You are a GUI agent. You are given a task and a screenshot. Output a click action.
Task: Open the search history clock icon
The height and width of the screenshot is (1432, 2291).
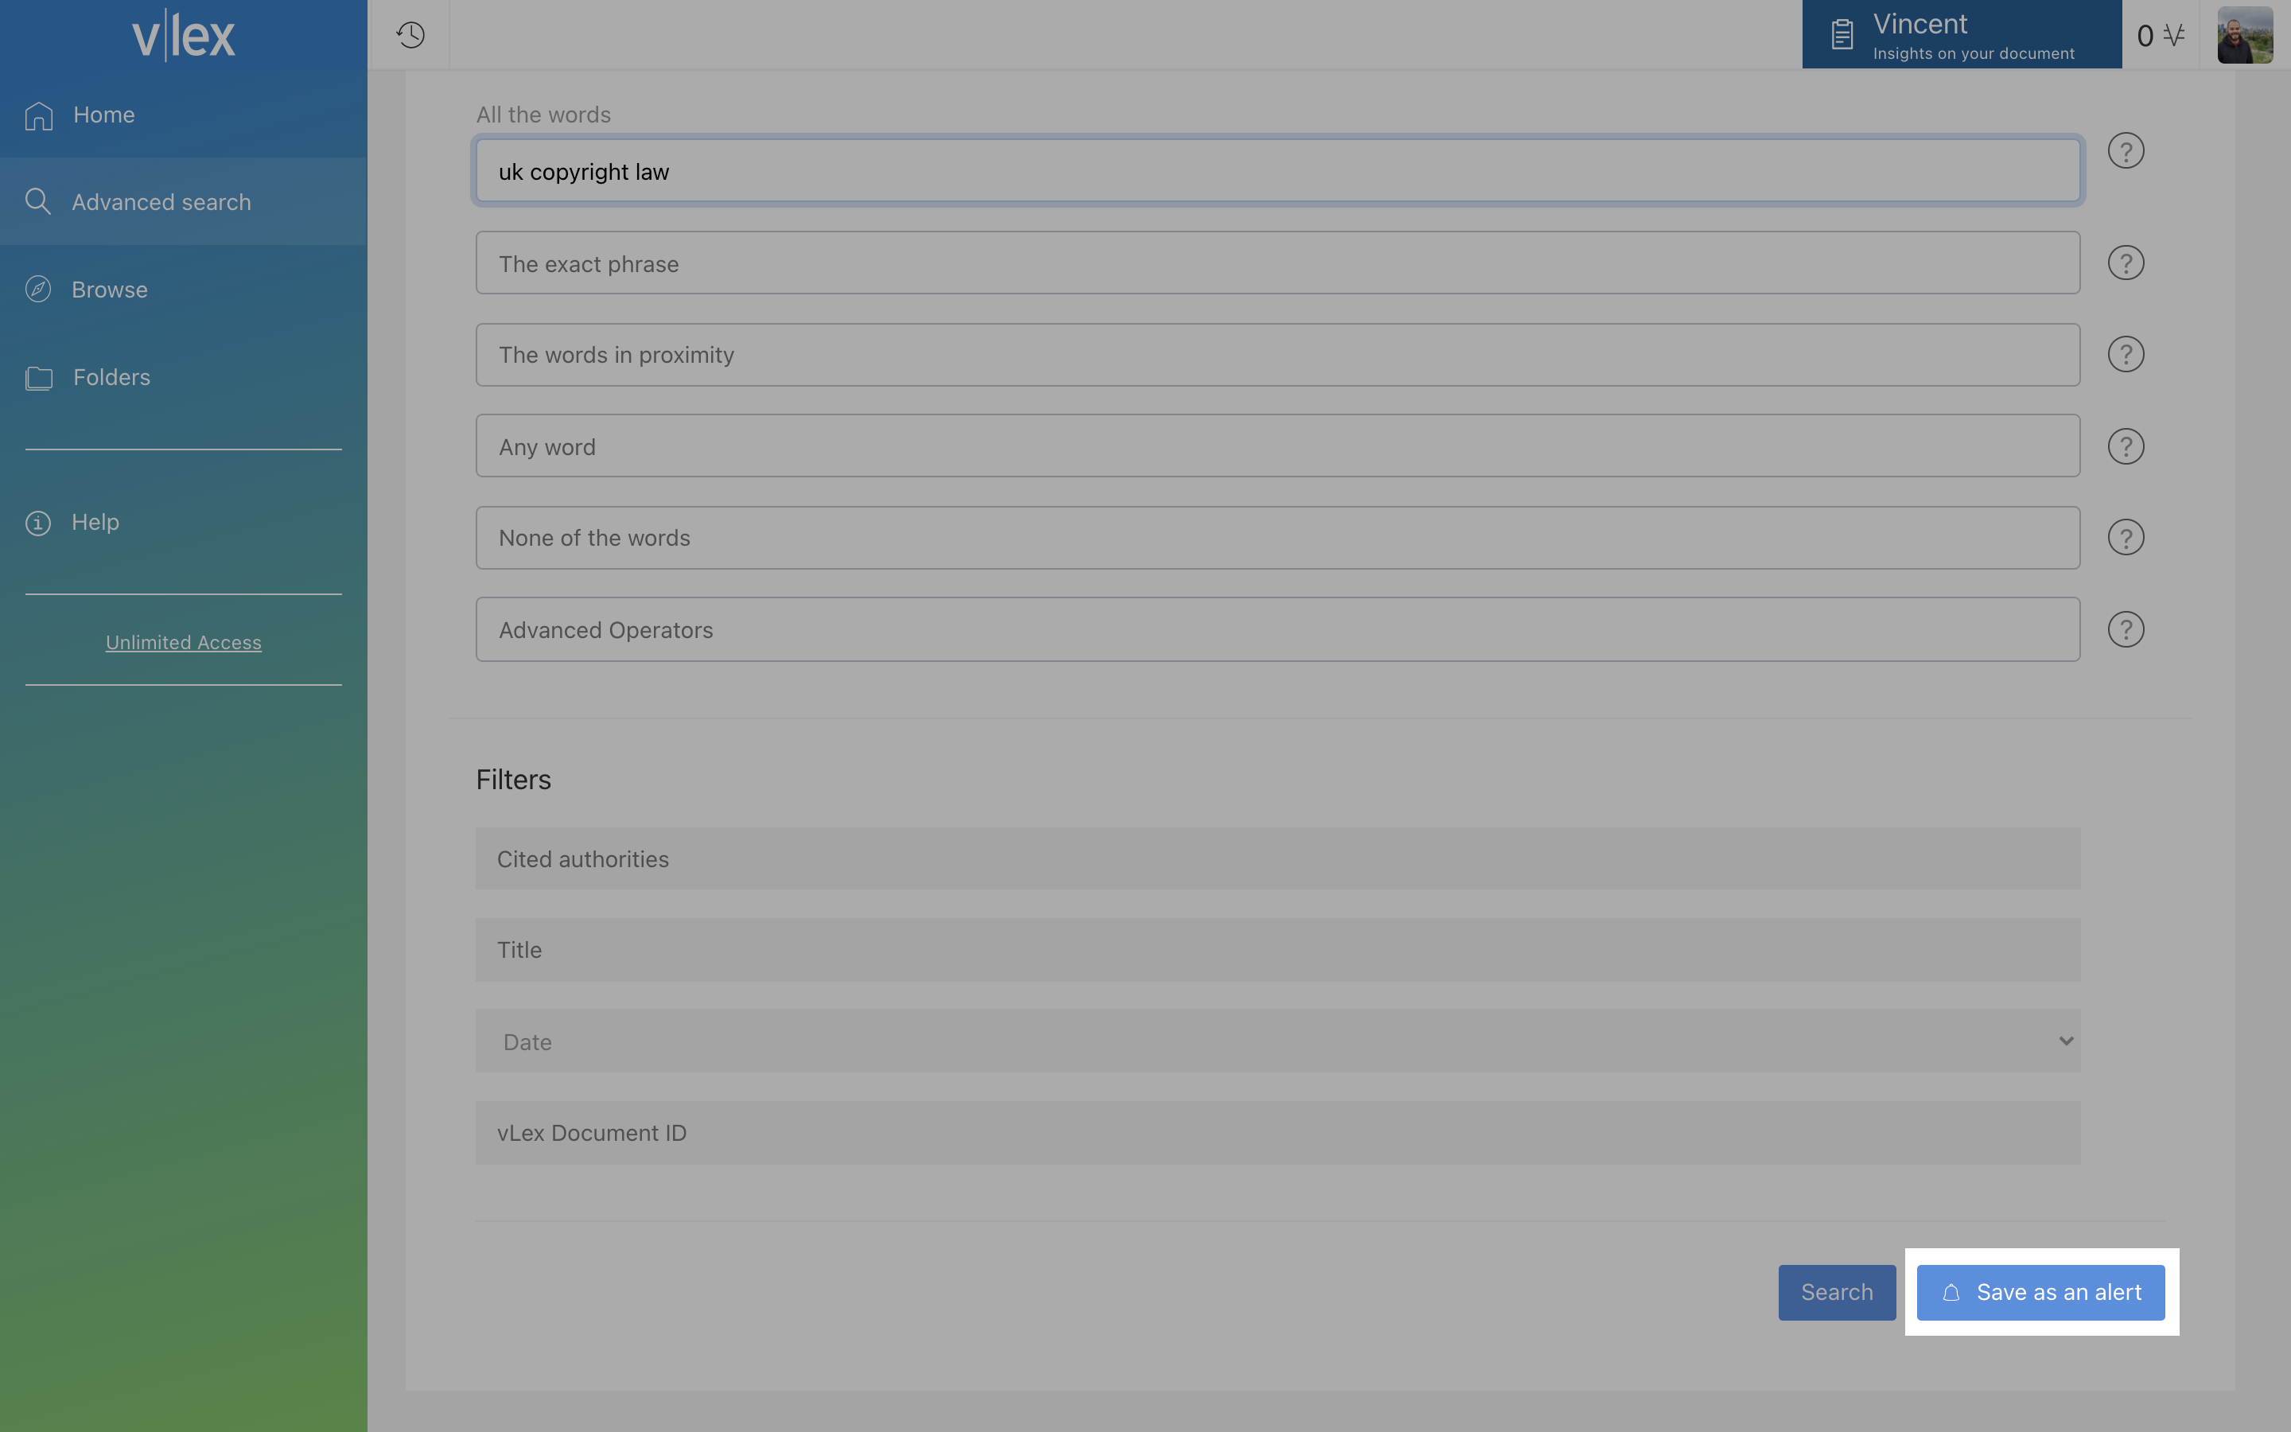tap(410, 35)
